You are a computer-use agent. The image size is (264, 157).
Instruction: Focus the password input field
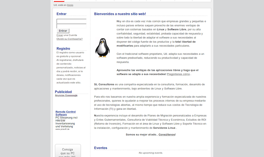coord(71,26)
